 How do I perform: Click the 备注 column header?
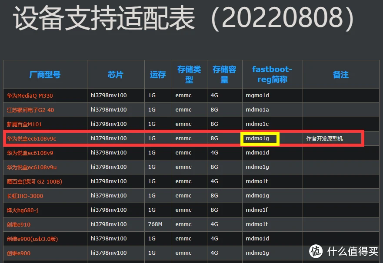341,75
